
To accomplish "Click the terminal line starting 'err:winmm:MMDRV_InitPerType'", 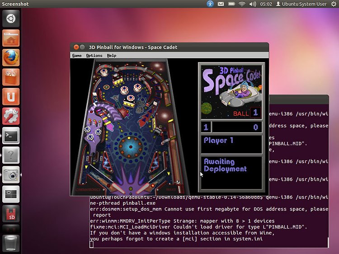I will [182, 221].
